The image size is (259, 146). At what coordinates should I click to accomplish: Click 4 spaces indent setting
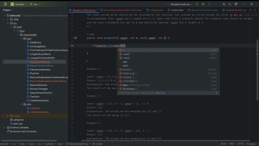(251, 144)
